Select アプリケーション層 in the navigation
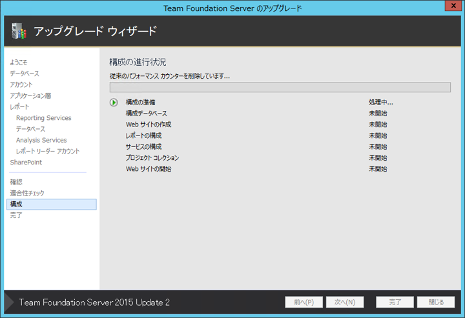The height and width of the screenshot is (318, 465). point(30,95)
